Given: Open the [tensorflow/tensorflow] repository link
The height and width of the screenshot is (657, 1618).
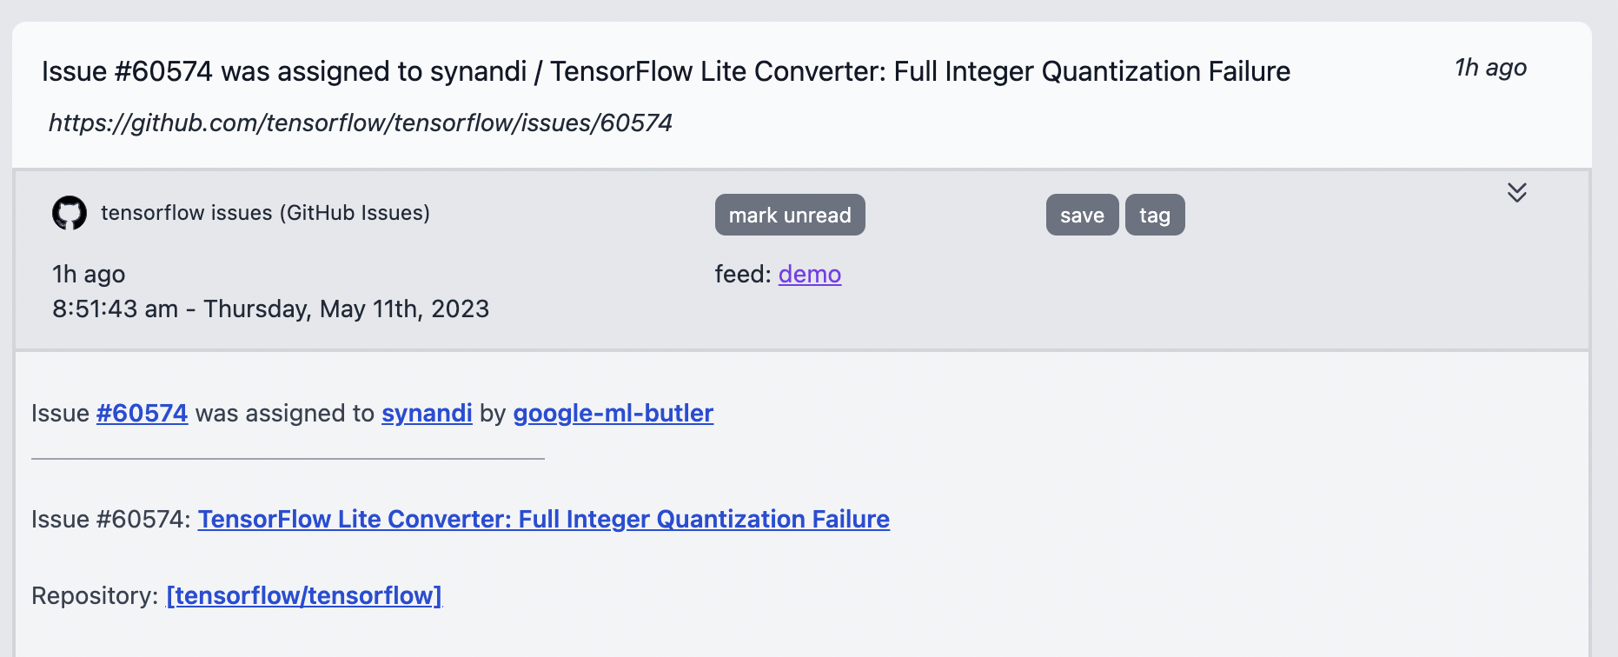Looking at the screenshot, I should [304, 595].
